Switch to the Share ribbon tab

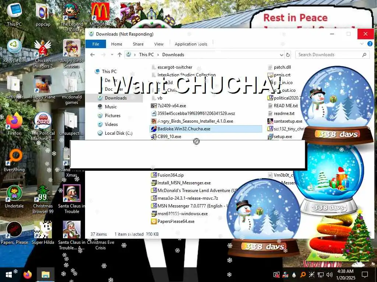tap(138, 44)
